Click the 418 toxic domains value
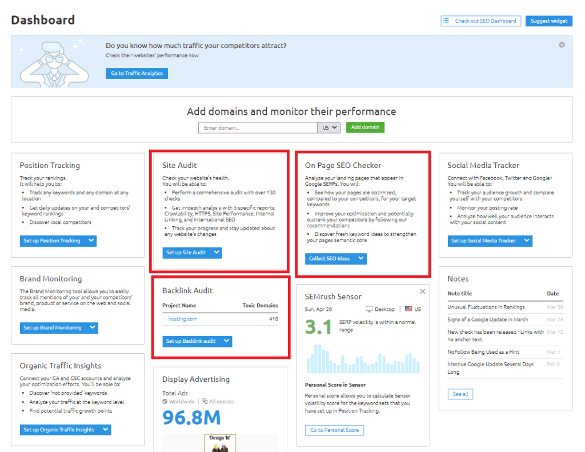585x452 pixels. pyautogui.click(x=274, y=319)
